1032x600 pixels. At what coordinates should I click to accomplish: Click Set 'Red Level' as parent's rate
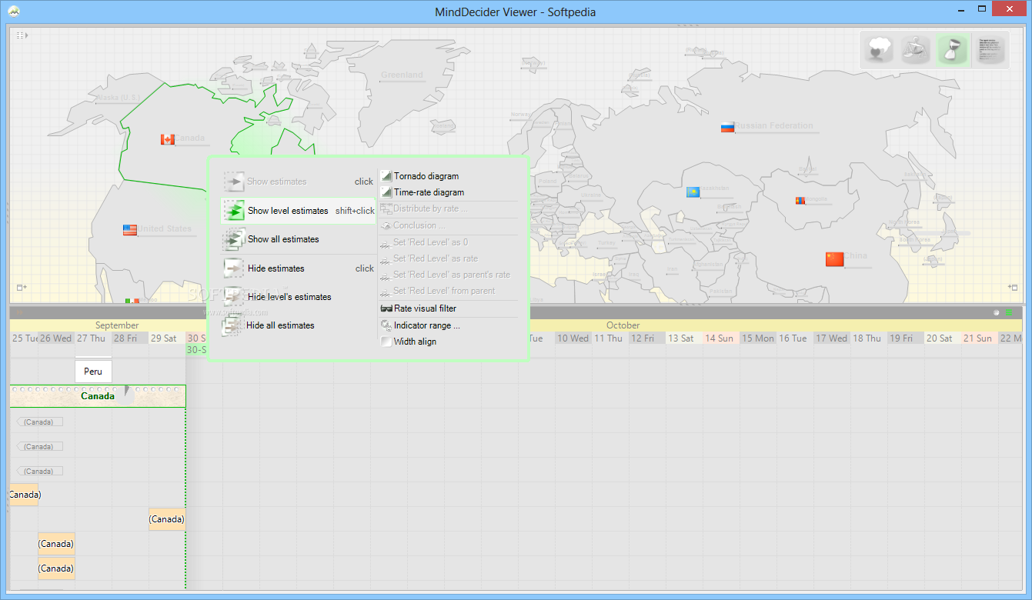coord(448,275)
